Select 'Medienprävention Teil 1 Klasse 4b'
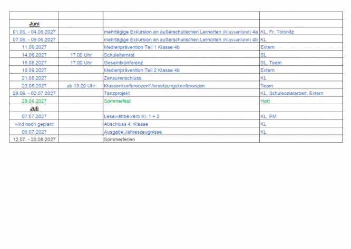351x249 pixels. [142, 47]
